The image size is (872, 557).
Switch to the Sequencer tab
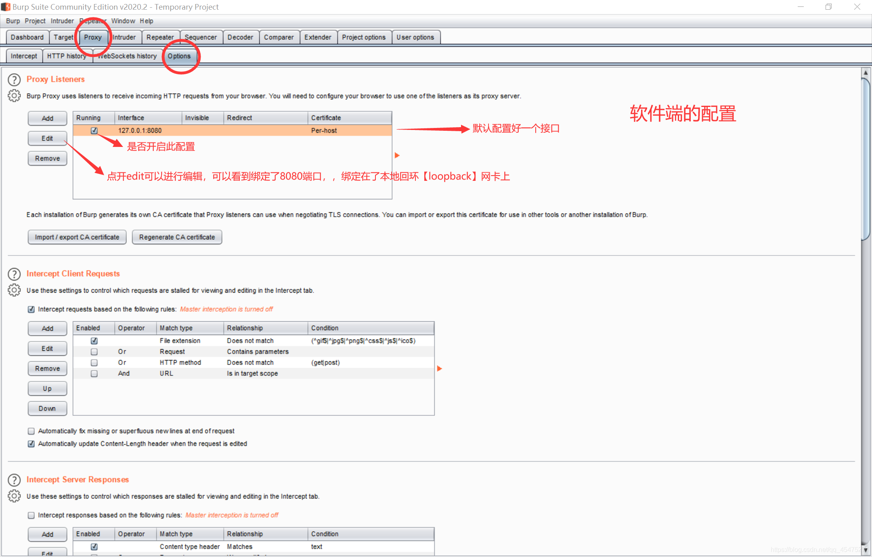[x=201, y=37]
